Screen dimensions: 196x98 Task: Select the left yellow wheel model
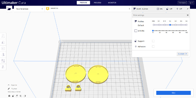[x=76, y=74]
